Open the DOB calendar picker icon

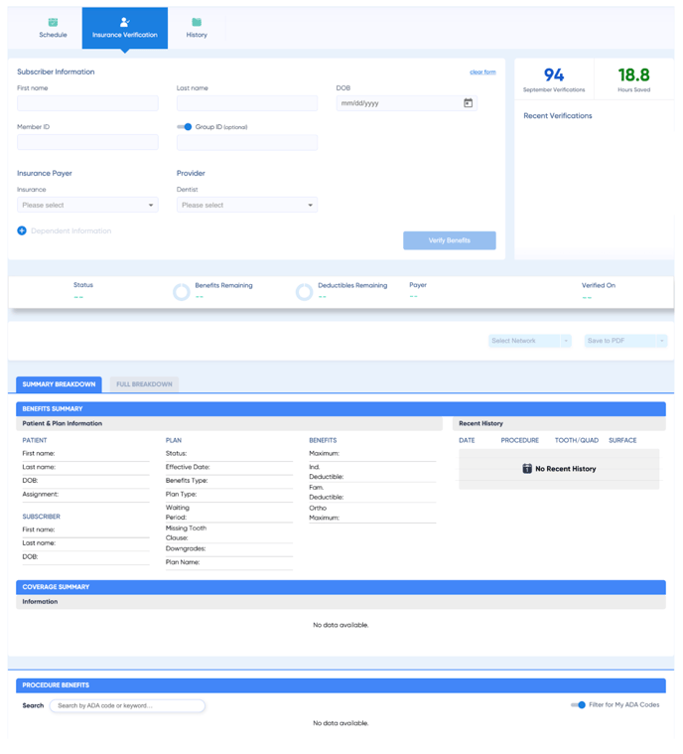click(468, 103)
